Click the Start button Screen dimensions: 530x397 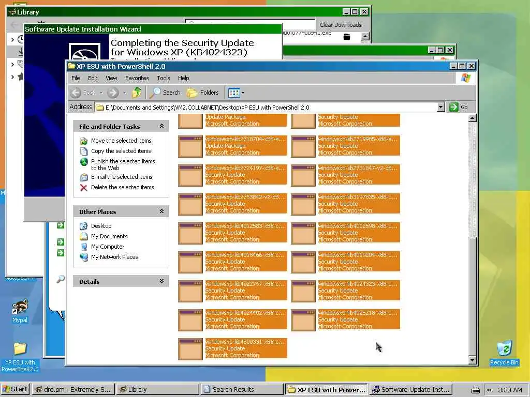[x=16, y=389]
